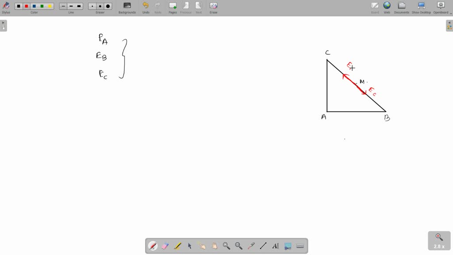Expand the right panel drawer

(x=449, y=25)
